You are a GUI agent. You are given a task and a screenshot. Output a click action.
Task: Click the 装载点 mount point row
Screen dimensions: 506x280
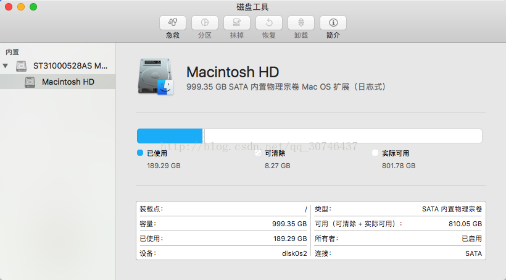click(x=223, y=209)
